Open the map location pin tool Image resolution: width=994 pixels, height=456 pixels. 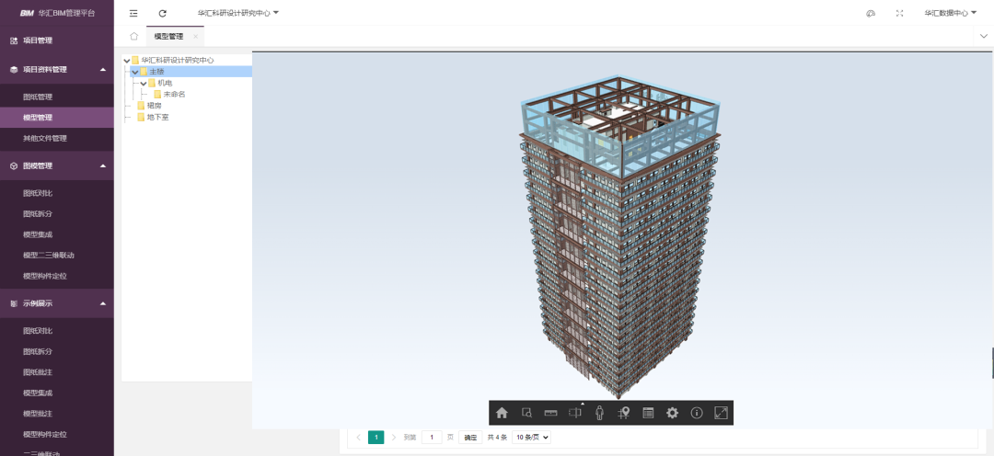click(x=624, y=414)
